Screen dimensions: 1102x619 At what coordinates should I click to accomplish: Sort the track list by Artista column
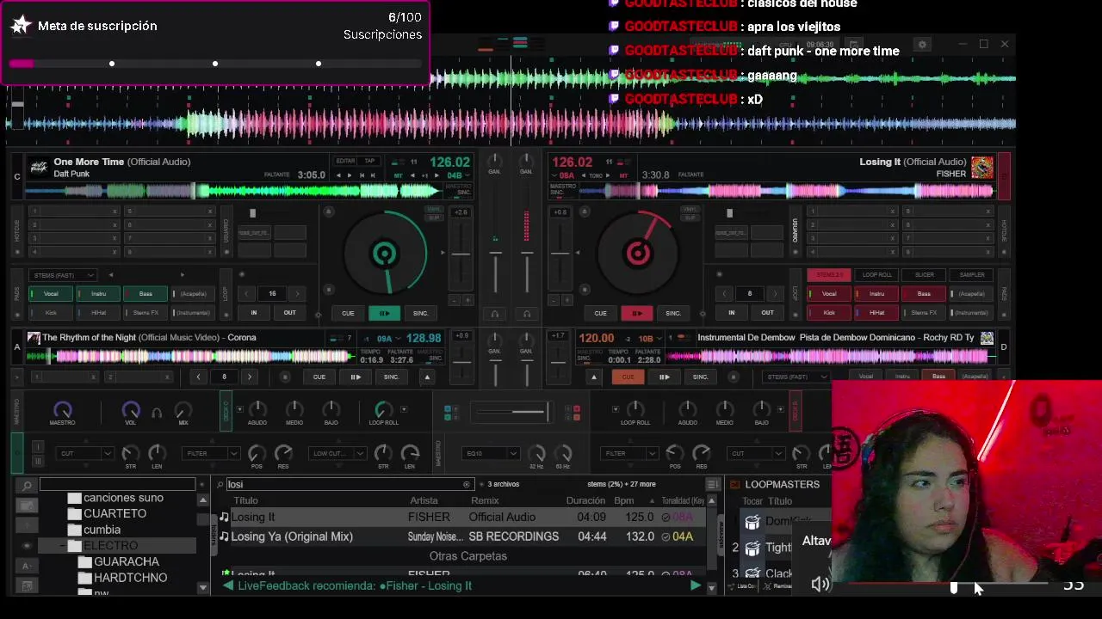point(424,500)
